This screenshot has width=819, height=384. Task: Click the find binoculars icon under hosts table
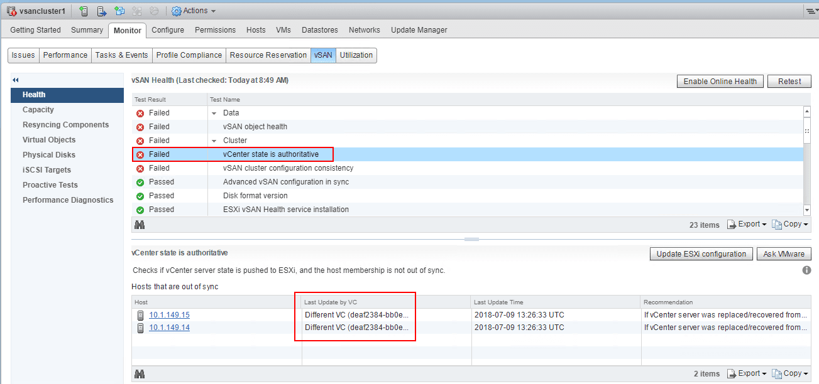pos(140,374)
